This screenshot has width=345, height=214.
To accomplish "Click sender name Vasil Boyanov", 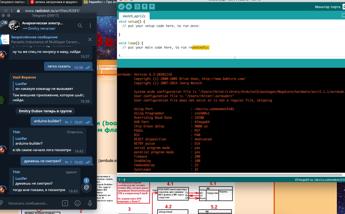I will click(24, 77).
